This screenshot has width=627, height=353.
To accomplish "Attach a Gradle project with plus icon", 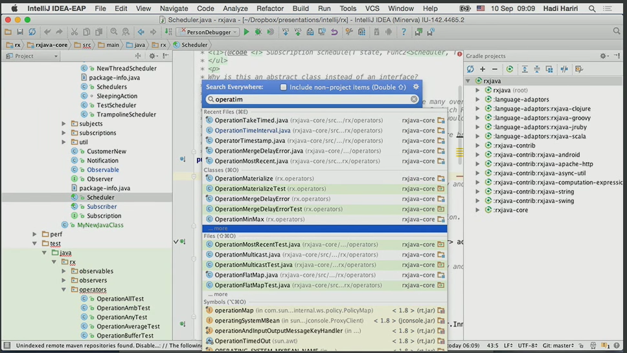I will point(483,69).
